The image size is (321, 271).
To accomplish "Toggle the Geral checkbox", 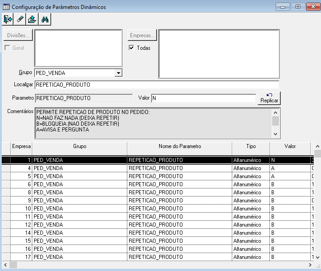I will (x=7, y=48).
